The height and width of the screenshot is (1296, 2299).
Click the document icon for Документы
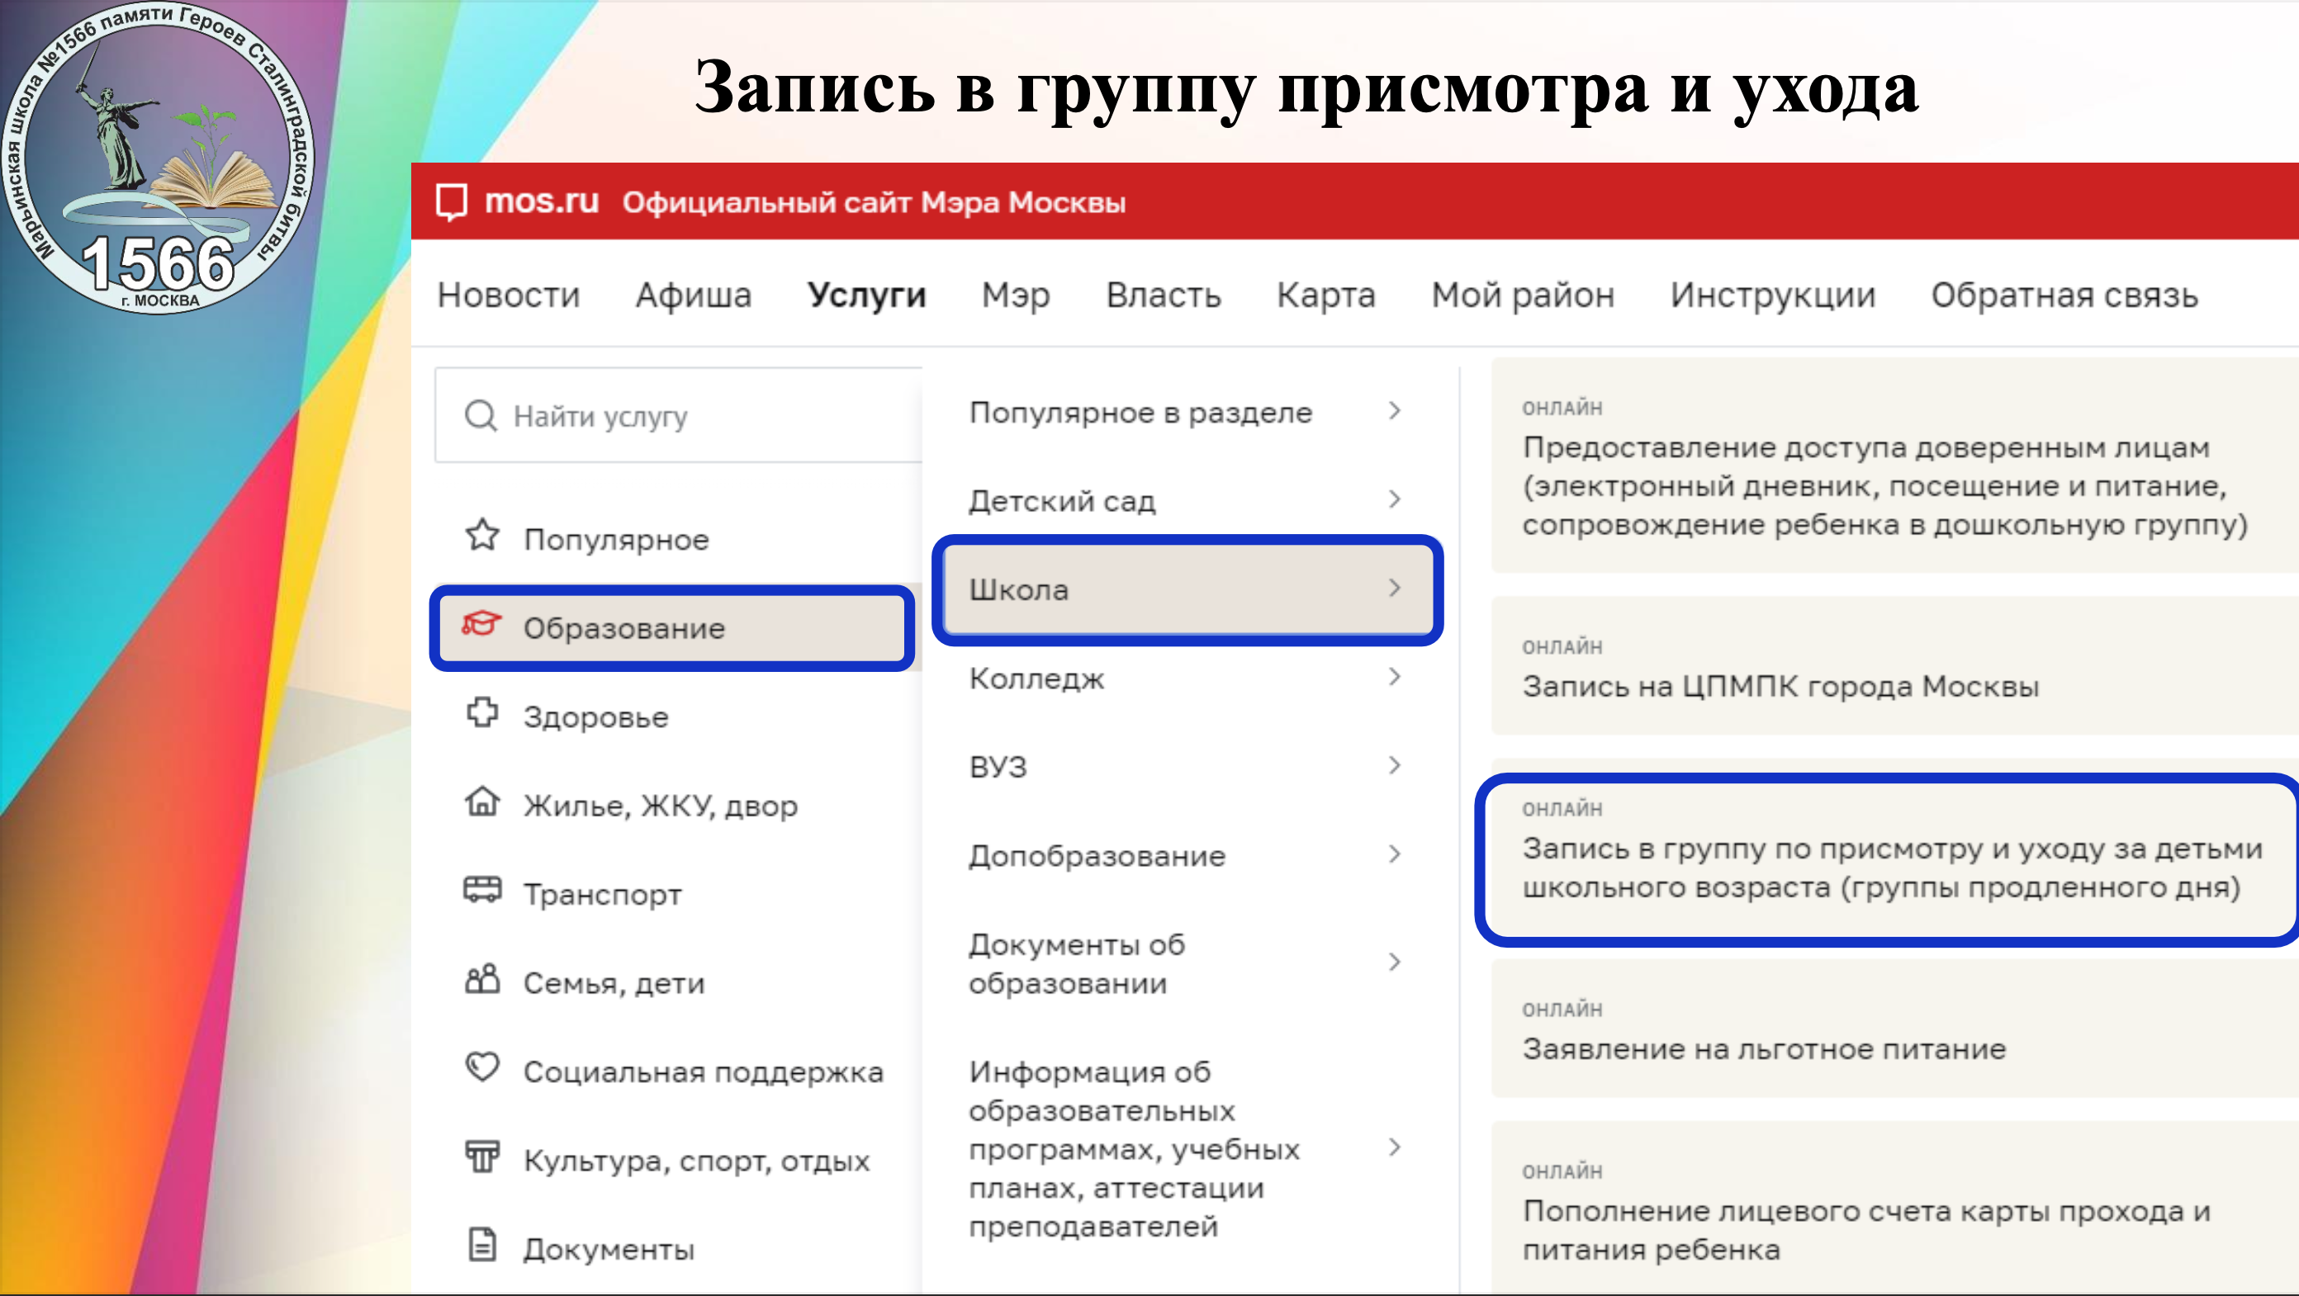tap(483, 1244)
